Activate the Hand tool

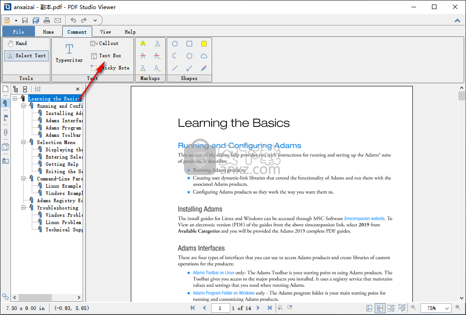point(17,44)
